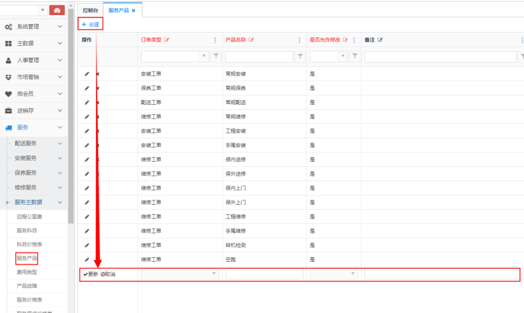Expand the 人事管理 sidebar menu

click(35, 61)
